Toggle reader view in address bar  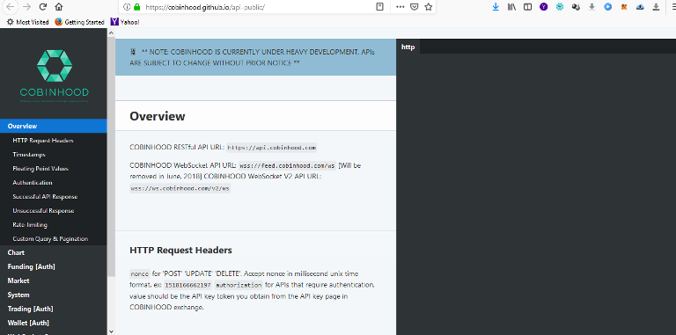coord(380,7)
